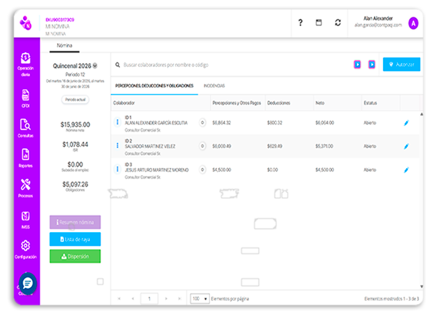Screen dimensions: 437x314
Task: Click the search magnifier icon
Action: click(x=118, y=64)
